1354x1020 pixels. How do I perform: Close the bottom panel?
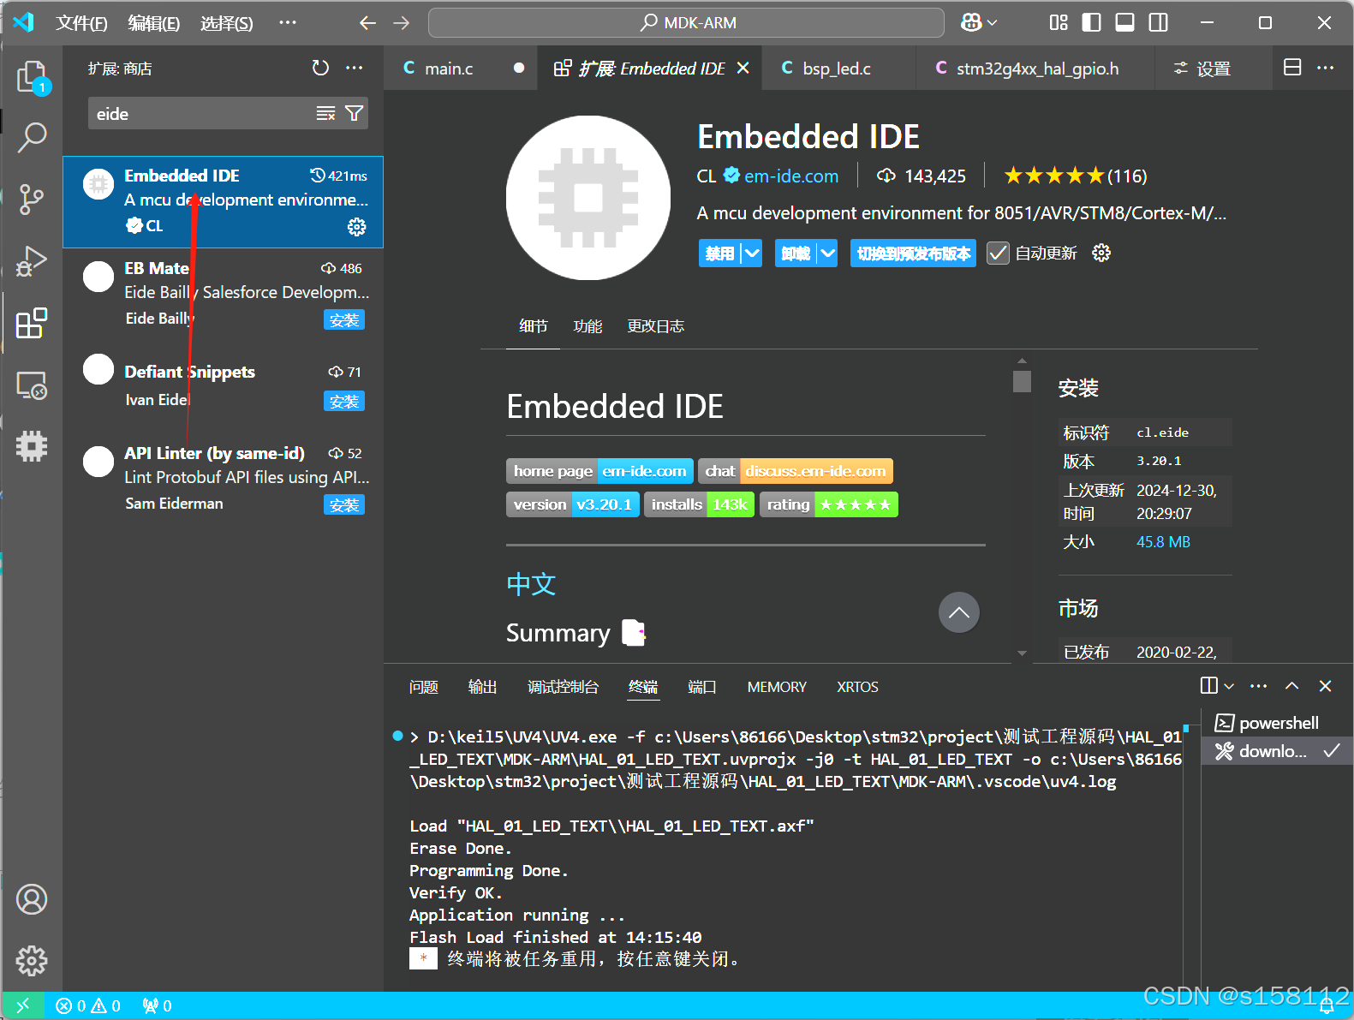pyautogui.click(x=1325, y=686)
